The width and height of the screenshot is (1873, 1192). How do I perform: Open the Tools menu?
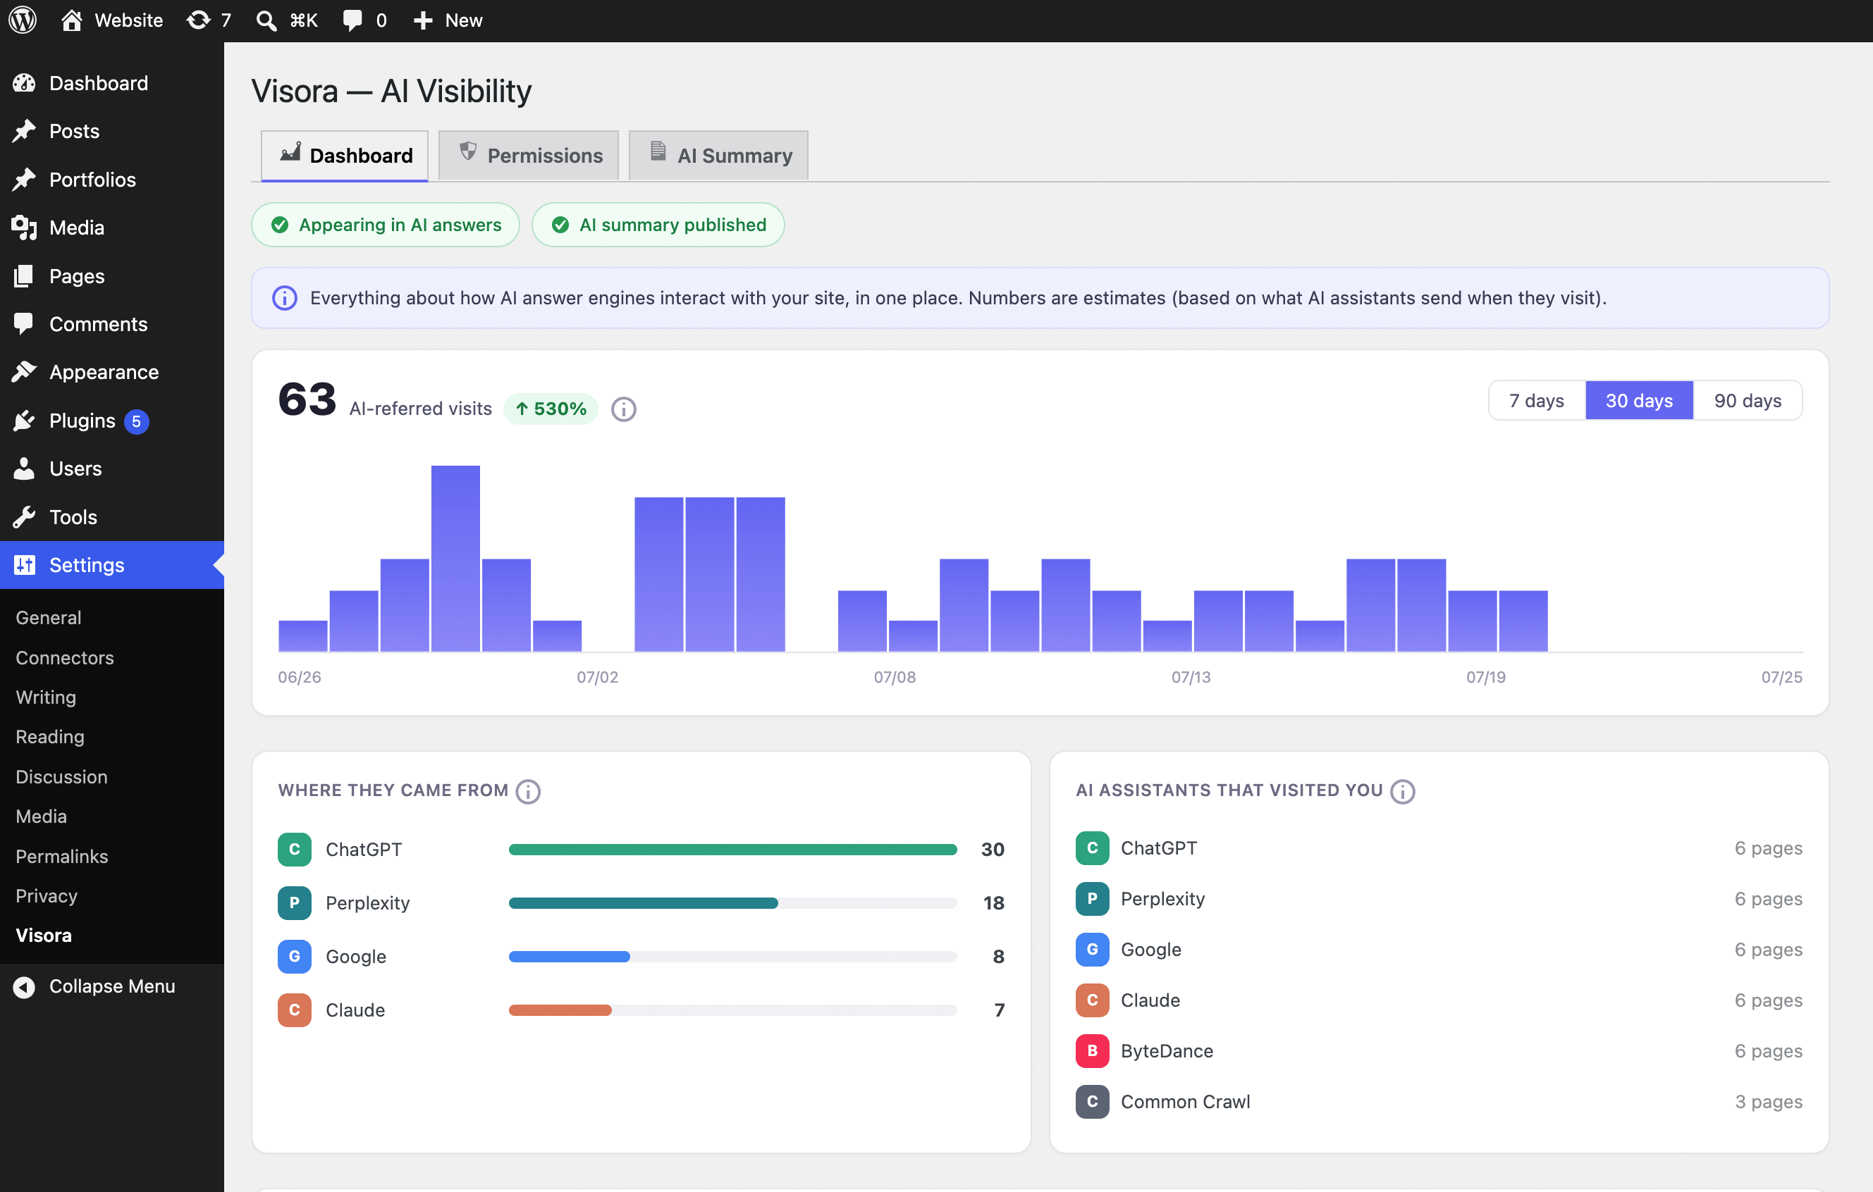click(112, 517)
